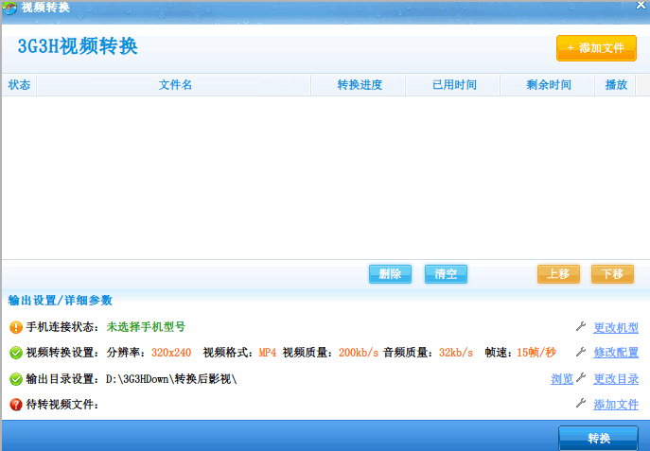The image size is (650, 451).
Task: Close the 视频转换 window
Action: coord(641,6)
